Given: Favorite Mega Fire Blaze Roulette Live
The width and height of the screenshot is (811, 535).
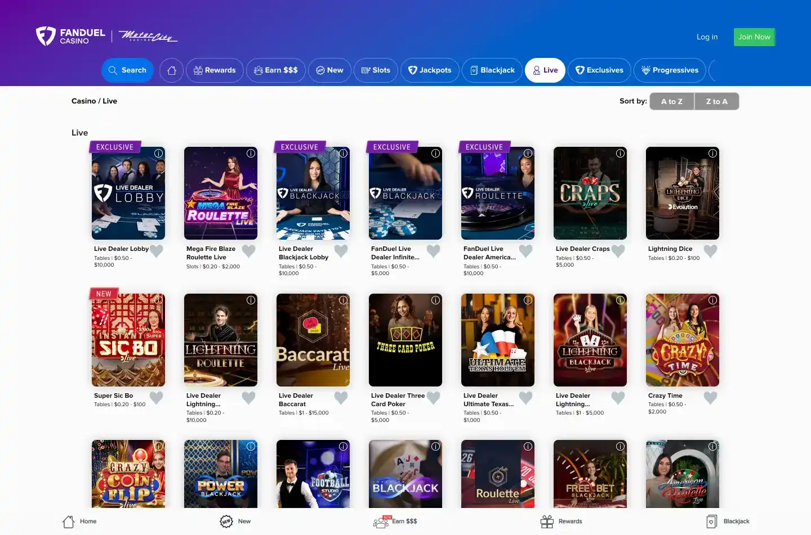Looking at the screenshot, I should (249, 251).
